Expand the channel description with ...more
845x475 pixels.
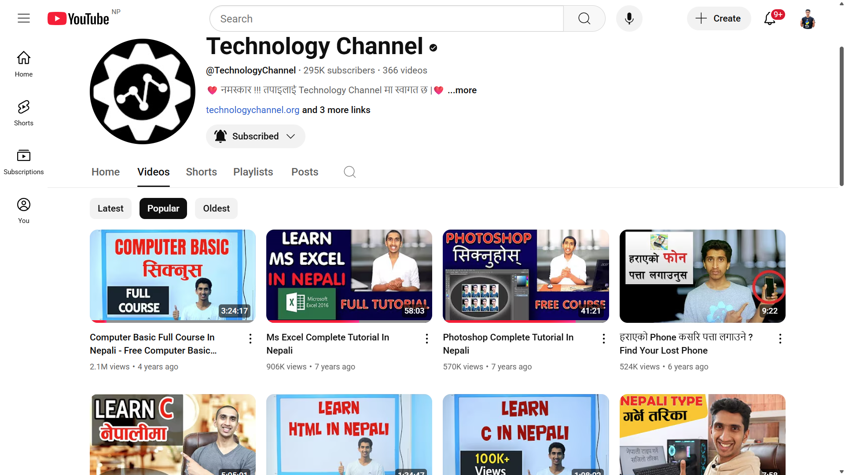point(462,90)
